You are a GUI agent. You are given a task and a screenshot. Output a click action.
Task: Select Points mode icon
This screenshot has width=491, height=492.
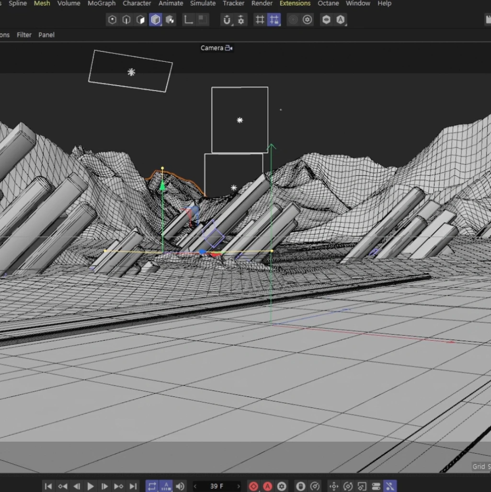(x=112, y=20)
